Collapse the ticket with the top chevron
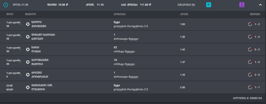 coord(260,5)
